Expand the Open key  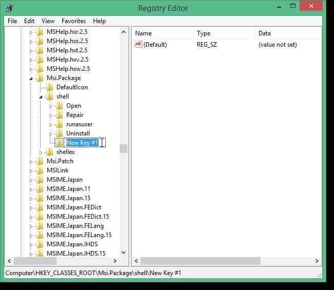pos(50,106)
